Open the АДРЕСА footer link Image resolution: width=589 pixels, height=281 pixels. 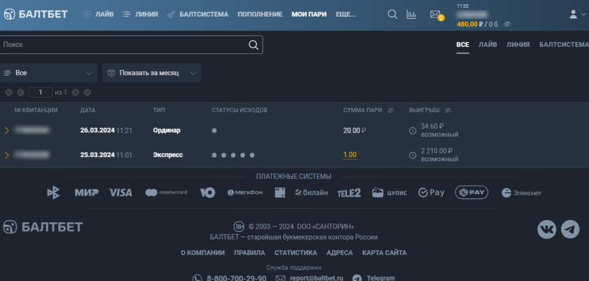tap(339, 253)
